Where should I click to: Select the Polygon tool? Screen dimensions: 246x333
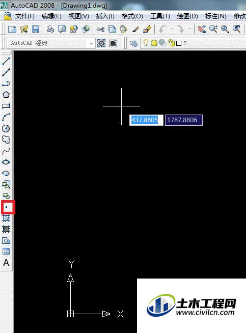tap(6, 95)
